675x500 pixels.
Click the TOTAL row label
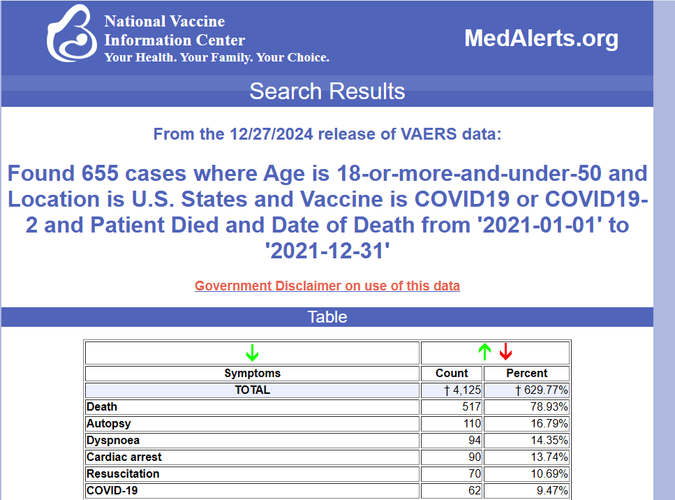pyautogui.click(x=252, y=390)
